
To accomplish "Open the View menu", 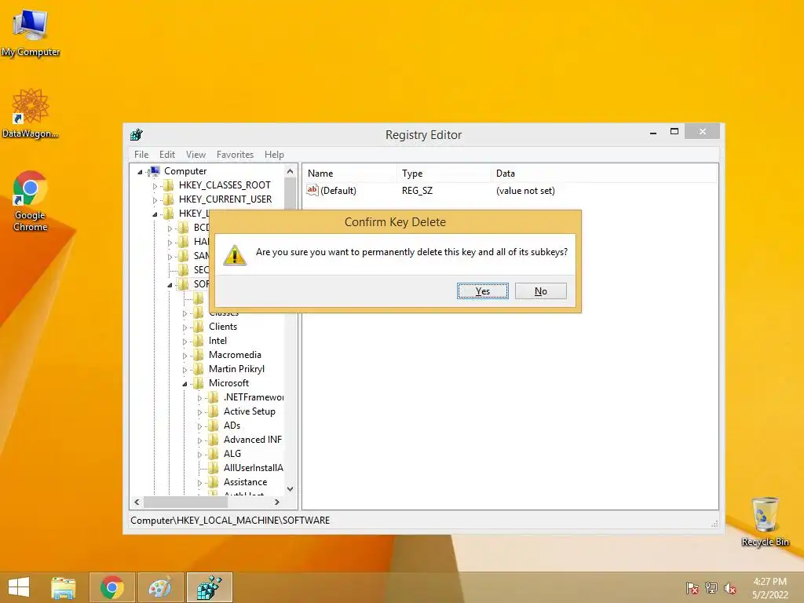I will (x=196, y=155).
